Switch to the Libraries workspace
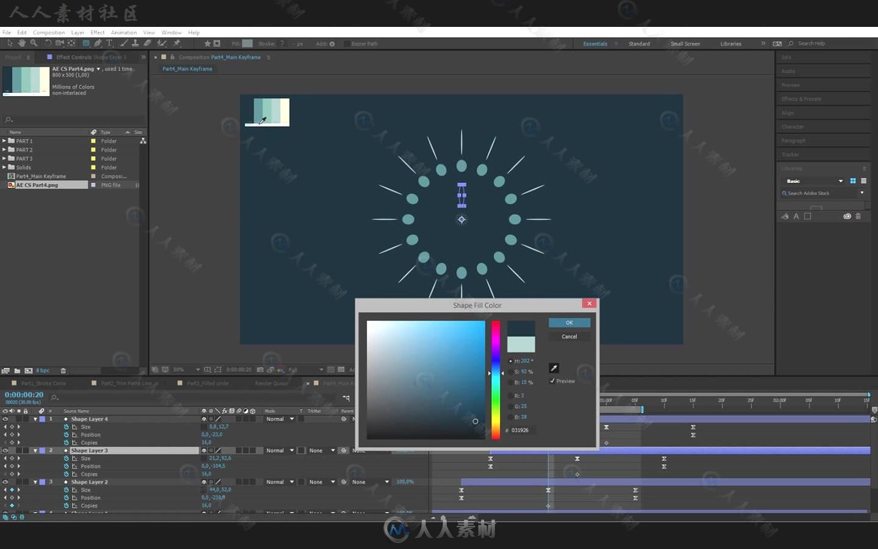The height and width of the screenshot is (549, 878). pos(730,44)
